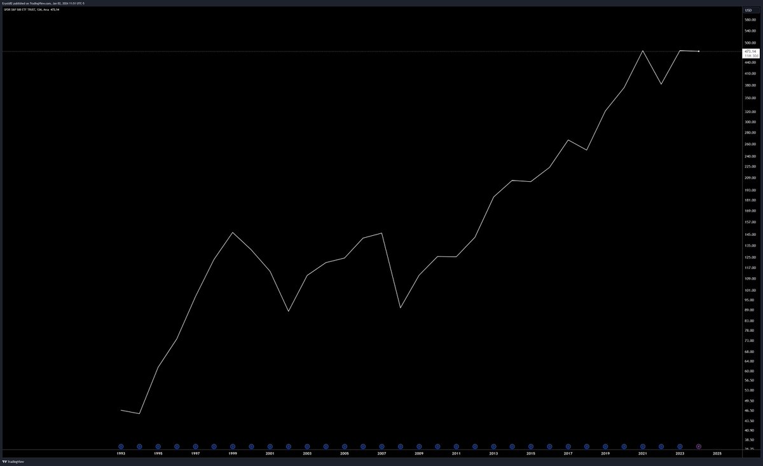The width and height of the screenshot is (763, 466).
Task: Click the 2007 year label
Action: pos(381,453)
